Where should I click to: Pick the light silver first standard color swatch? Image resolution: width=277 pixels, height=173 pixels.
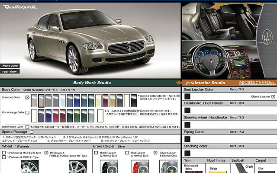(x=34, y=101)
